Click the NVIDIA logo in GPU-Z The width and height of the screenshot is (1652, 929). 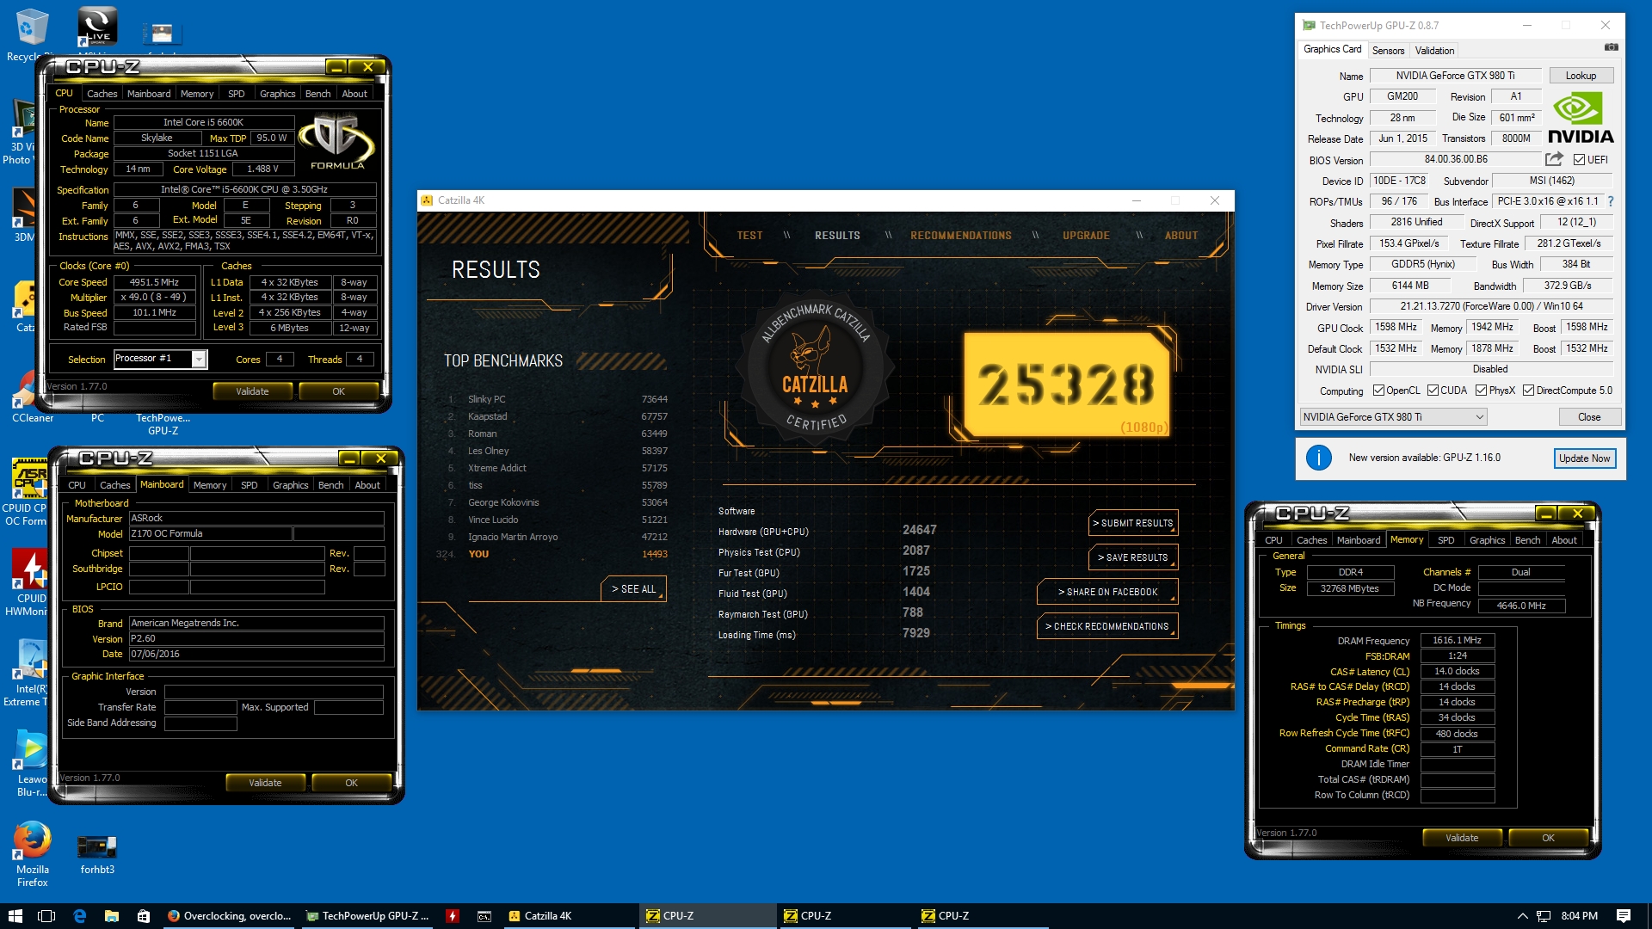coord(1581,118)
